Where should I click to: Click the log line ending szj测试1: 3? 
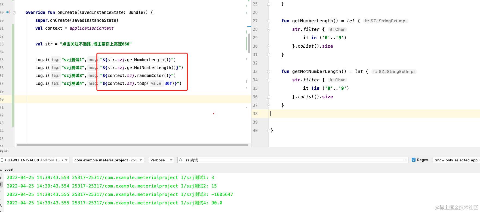(110, 177)
